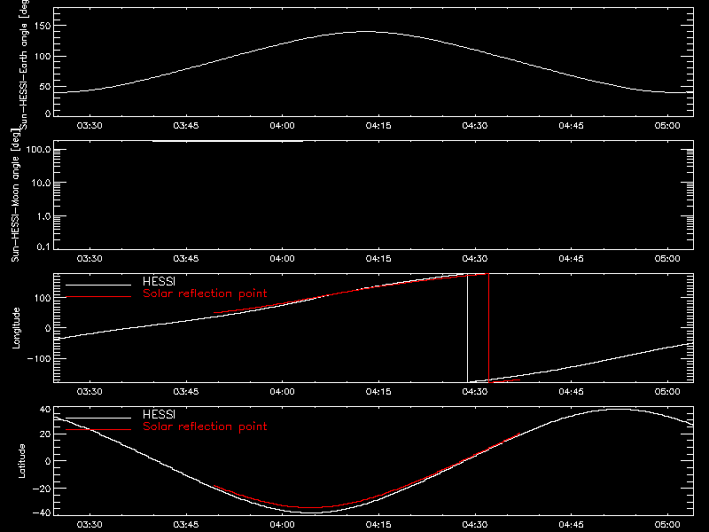Click the Sun-HESSI-Earth angle axis title

(x=24, y=63)
